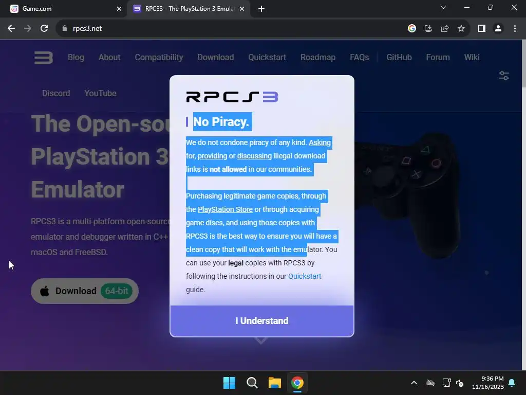526x395 pixels.
Task: Reload the rpcs3.net page
Action: (44, 29)
